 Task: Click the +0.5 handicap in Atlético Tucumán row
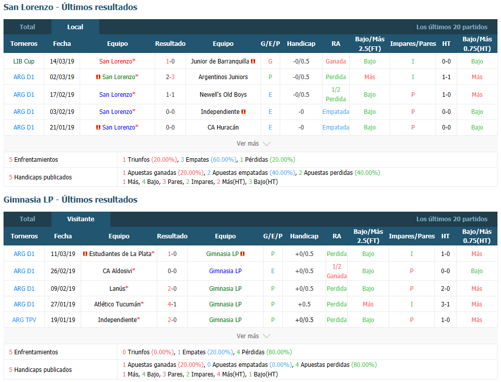coord(304,304)
